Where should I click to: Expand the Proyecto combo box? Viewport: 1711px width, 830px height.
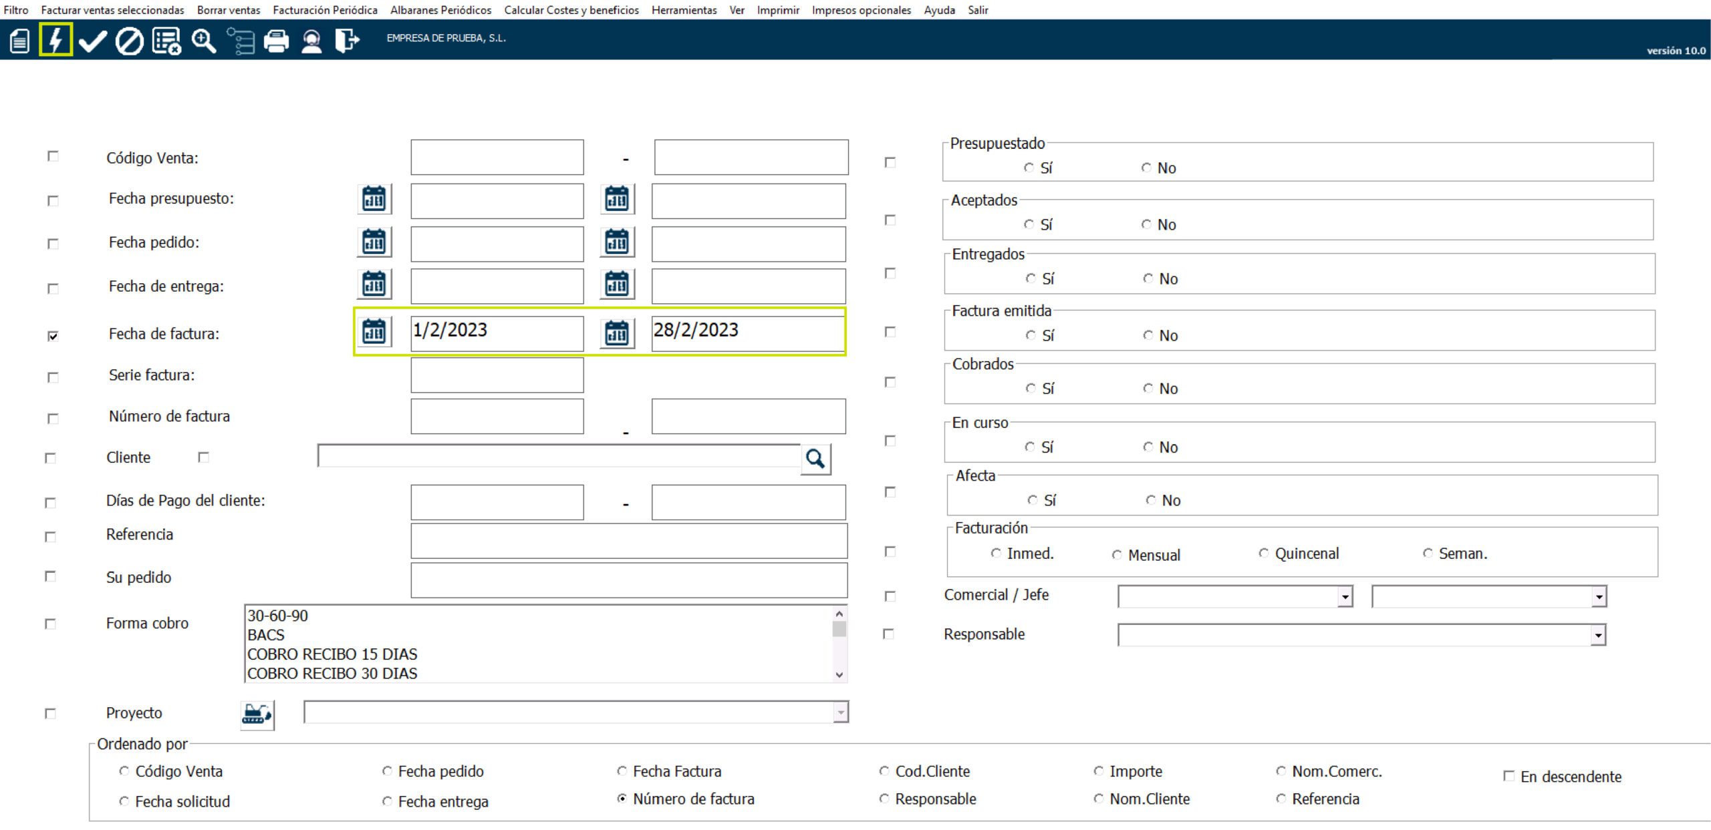tap(841, 713)
